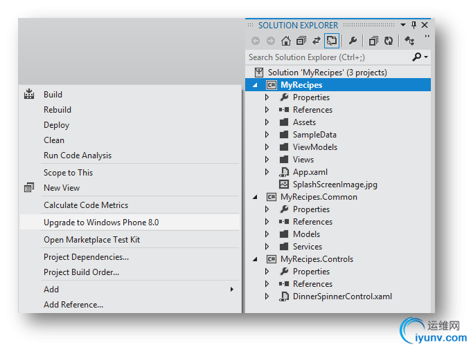Viewport: 471px width, 349px height.
Task: Collapse the MyRecipes project node
Action: point(255,85)
